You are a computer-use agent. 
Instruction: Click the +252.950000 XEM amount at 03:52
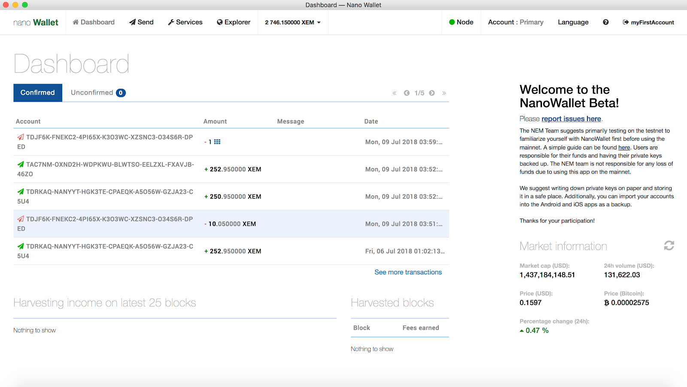233,169
